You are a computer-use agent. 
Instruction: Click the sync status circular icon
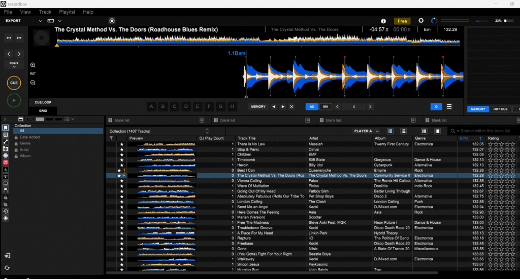tap(434, 20)
